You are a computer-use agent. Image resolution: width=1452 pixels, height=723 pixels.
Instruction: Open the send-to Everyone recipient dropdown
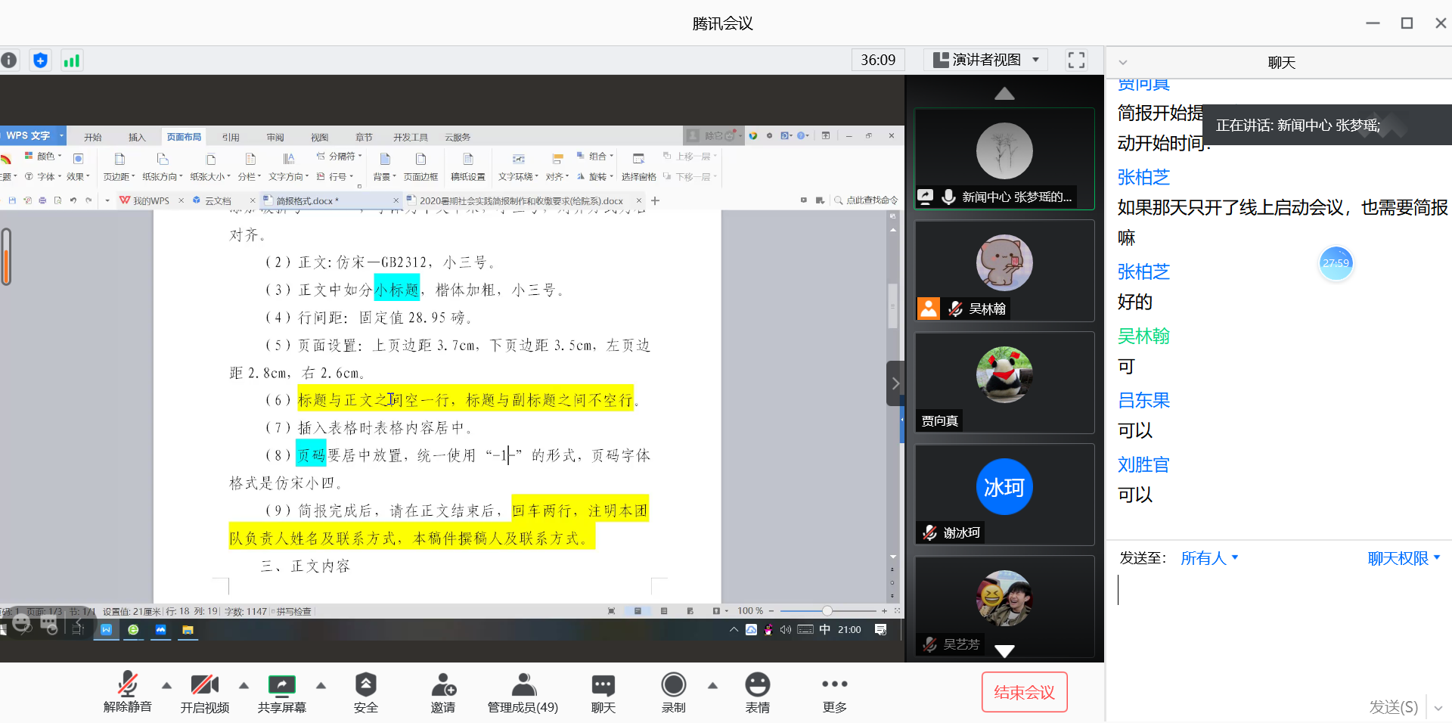pyautogui.click(x=1208, y=558)
